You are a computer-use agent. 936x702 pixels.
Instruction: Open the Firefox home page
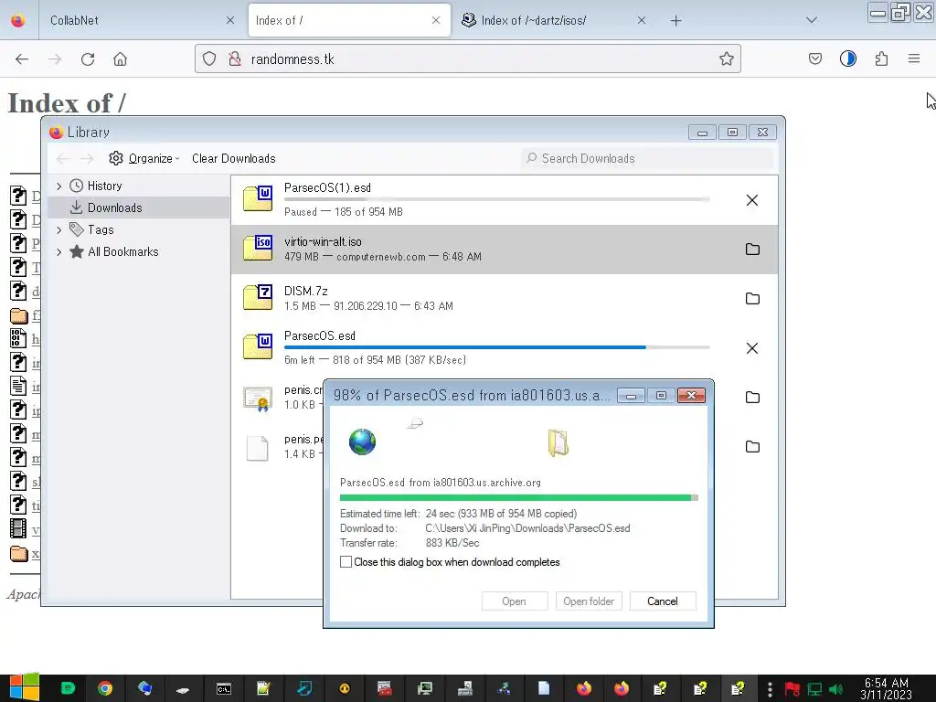[120, 59]
